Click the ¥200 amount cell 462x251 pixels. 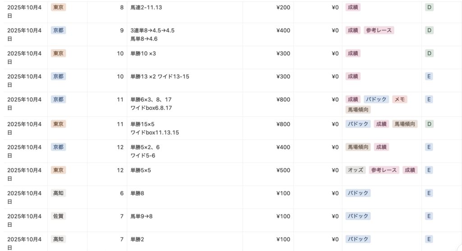tap(283, 8)
